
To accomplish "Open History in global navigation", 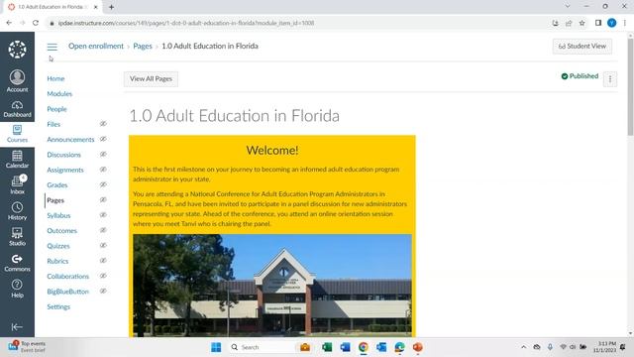I will coord(17,211).
